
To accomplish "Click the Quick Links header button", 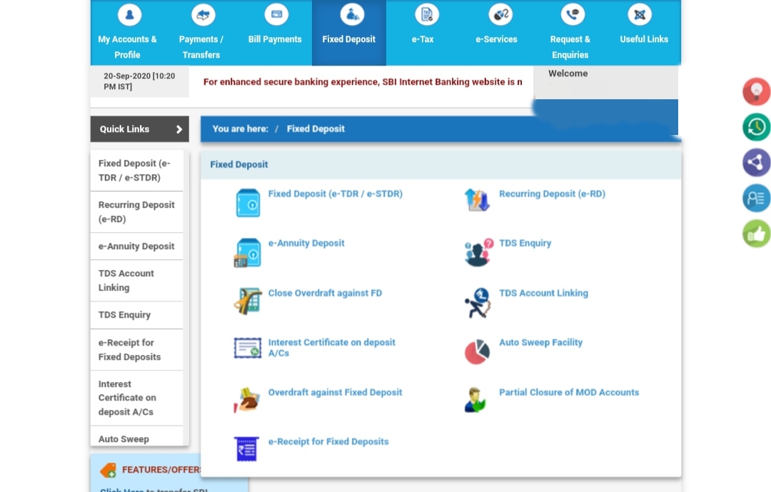I will click(140, 129).
